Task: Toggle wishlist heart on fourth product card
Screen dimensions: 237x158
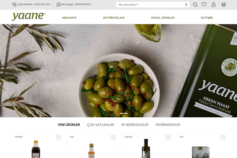Action: (x=222, y=137)
